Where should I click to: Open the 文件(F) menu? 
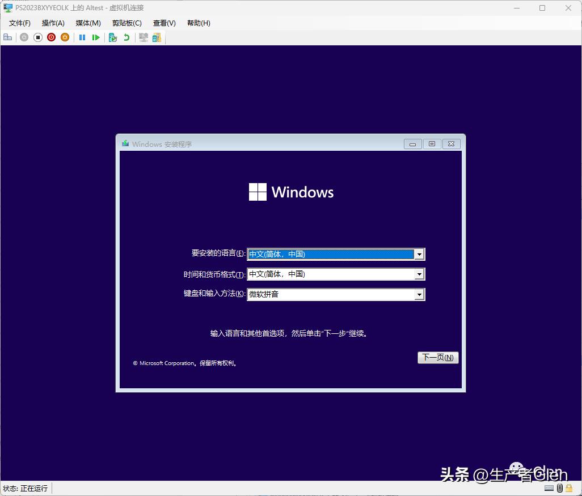tap(20, 23)
